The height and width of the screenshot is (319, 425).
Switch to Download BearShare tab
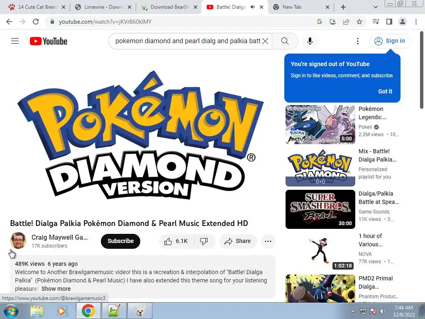pyautogui.click(x=169, y=7)
